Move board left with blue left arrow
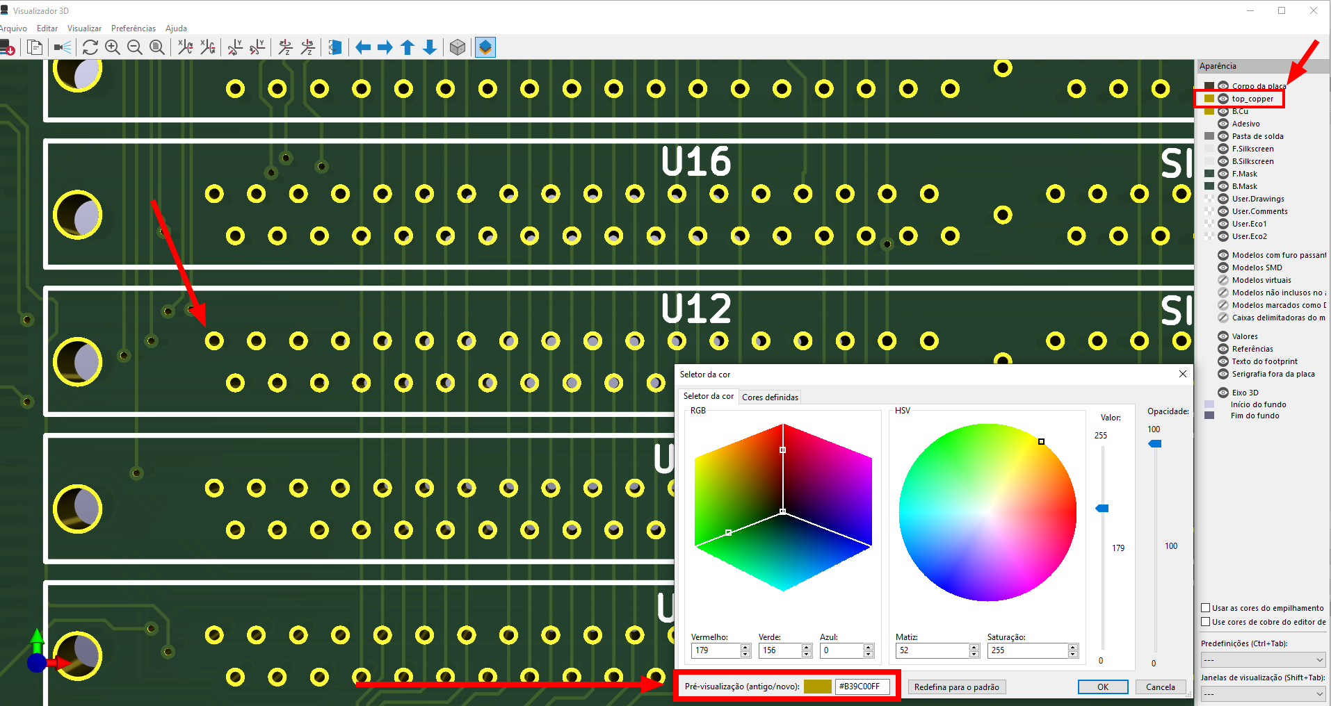The image size is (1331, 706). 363,47
